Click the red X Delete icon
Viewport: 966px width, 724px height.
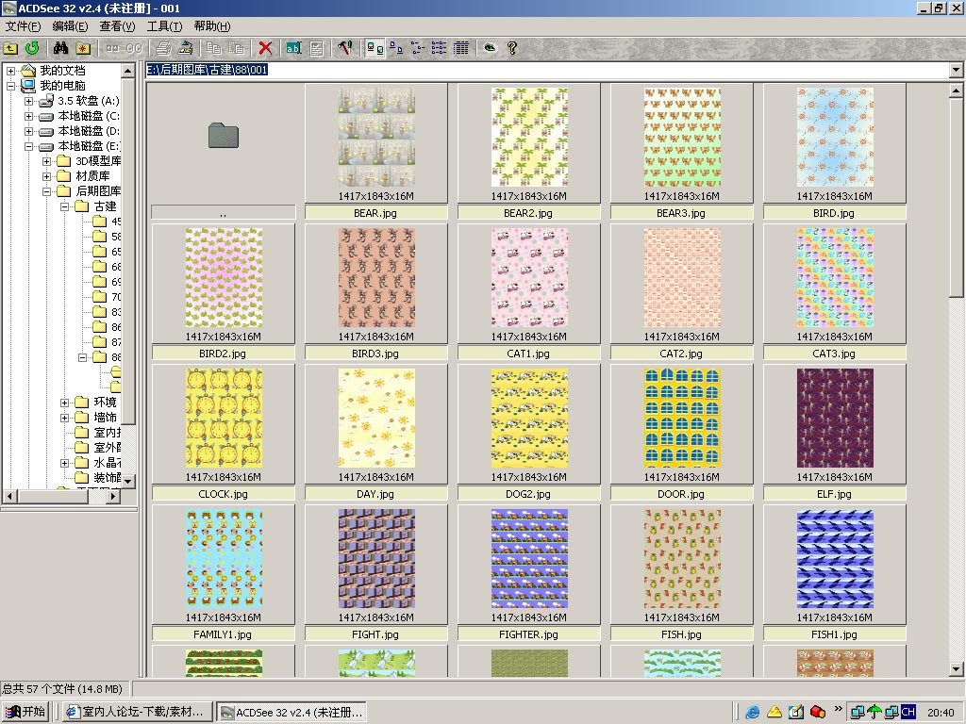265,48
